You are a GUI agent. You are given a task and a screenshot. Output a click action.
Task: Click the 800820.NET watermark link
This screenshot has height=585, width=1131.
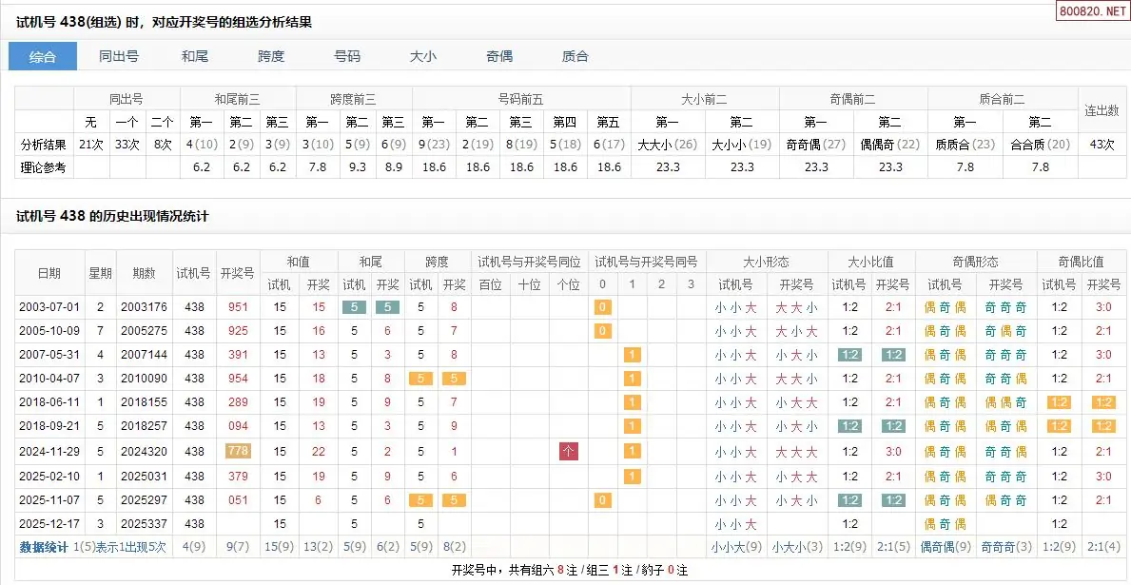click(x=1092, y=12)
